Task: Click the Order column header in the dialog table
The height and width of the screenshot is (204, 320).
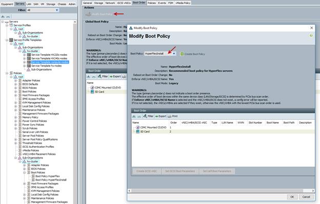Action: pyautogui.click(x=173, y=123)
